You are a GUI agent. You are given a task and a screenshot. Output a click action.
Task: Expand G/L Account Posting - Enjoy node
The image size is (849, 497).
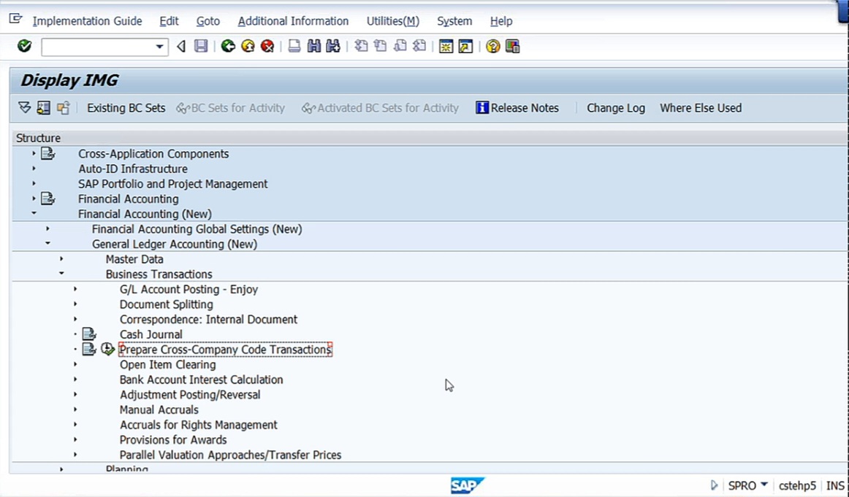[x=75, y=289]
